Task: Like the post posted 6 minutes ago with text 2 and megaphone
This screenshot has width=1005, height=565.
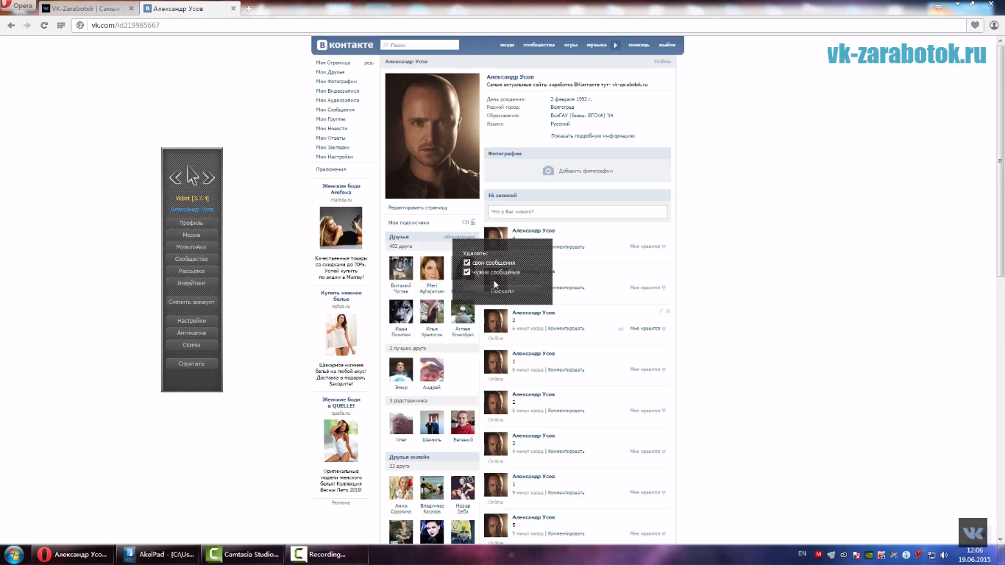Action: pyautogui.click(x=647, y=329)
